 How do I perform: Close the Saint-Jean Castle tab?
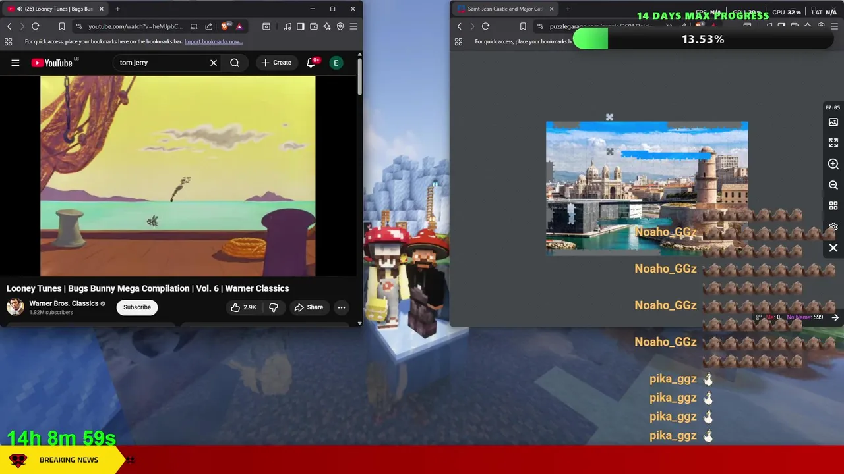(x=551, y=9)
